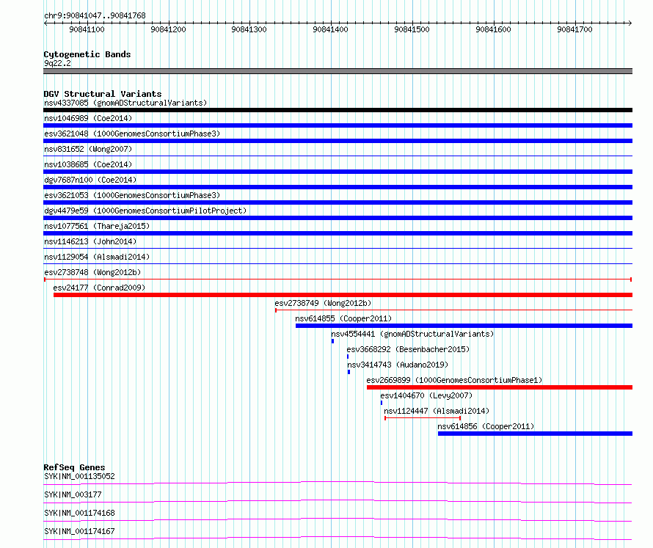Select esv24177 (Conrad2009) label
This screenshot has height=548, width=653.
[x=99, y=288]
